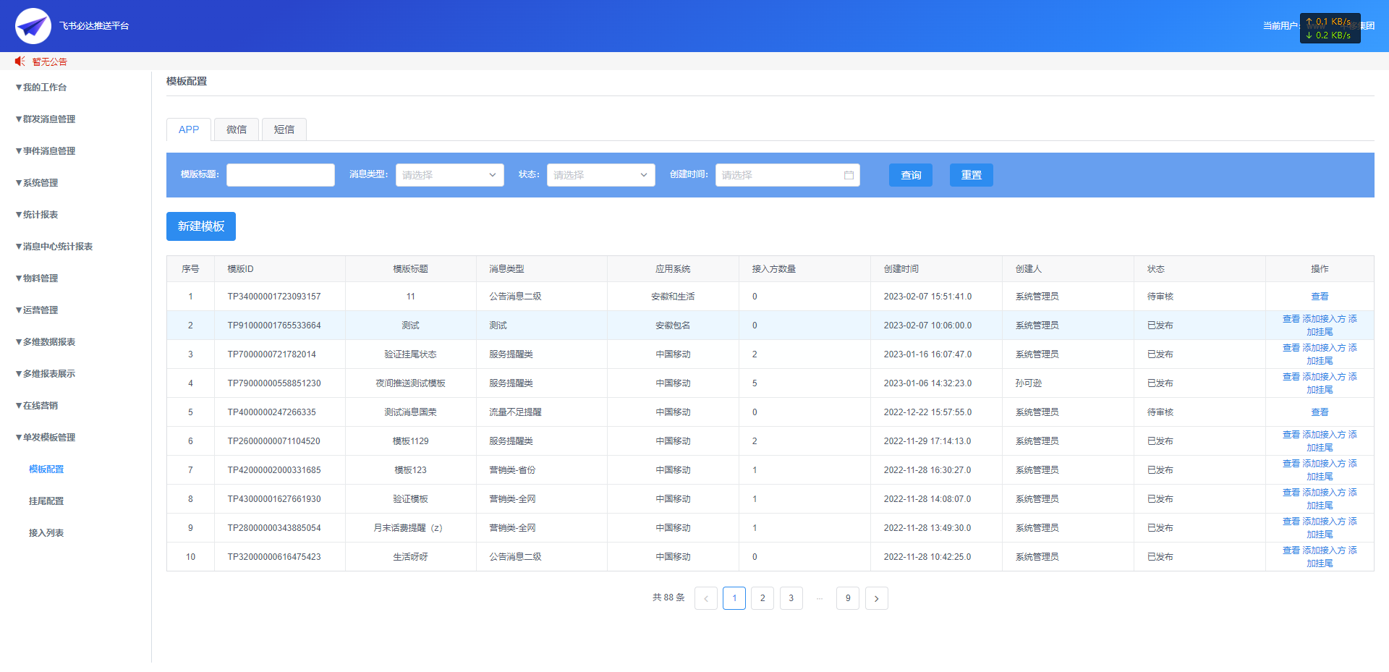The height and width of the screenshot is (672, 1389).
Task: Click pagination ellipsis to jump pages
Action: pos(820,598)
